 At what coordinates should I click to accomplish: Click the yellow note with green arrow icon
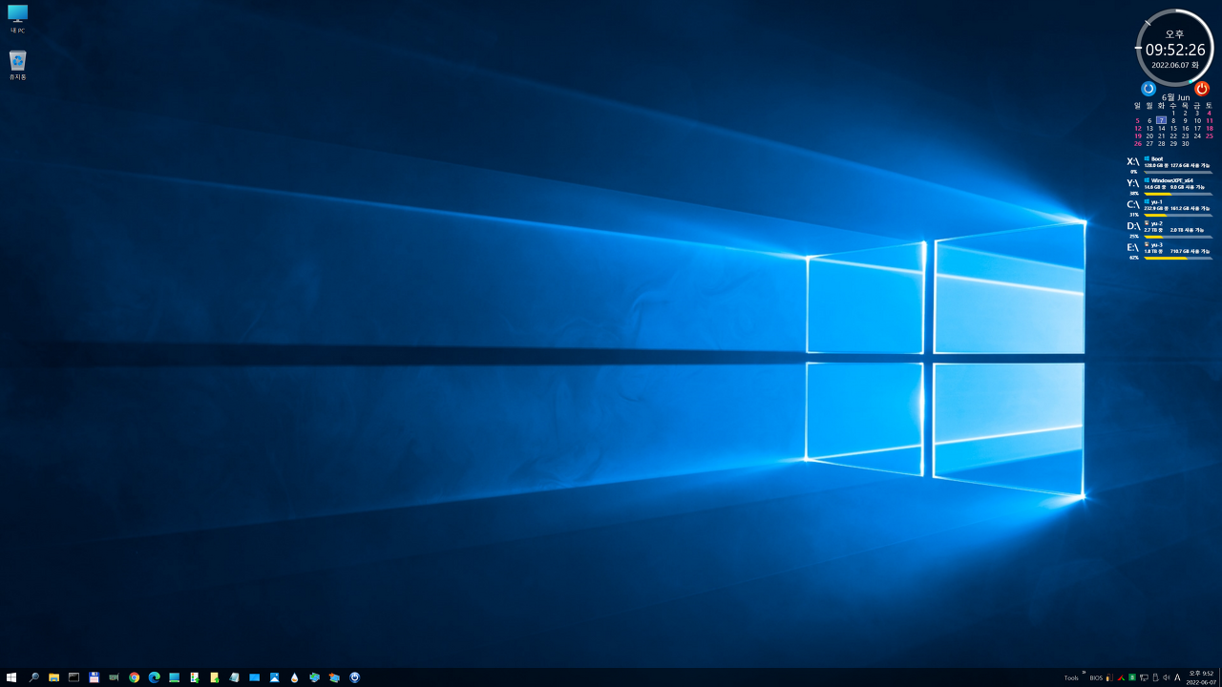(x=214, y=677)
